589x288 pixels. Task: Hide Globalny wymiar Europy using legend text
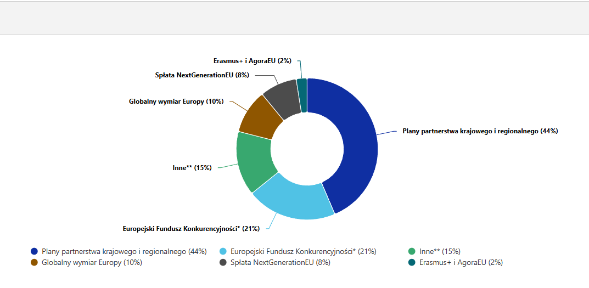92,262
